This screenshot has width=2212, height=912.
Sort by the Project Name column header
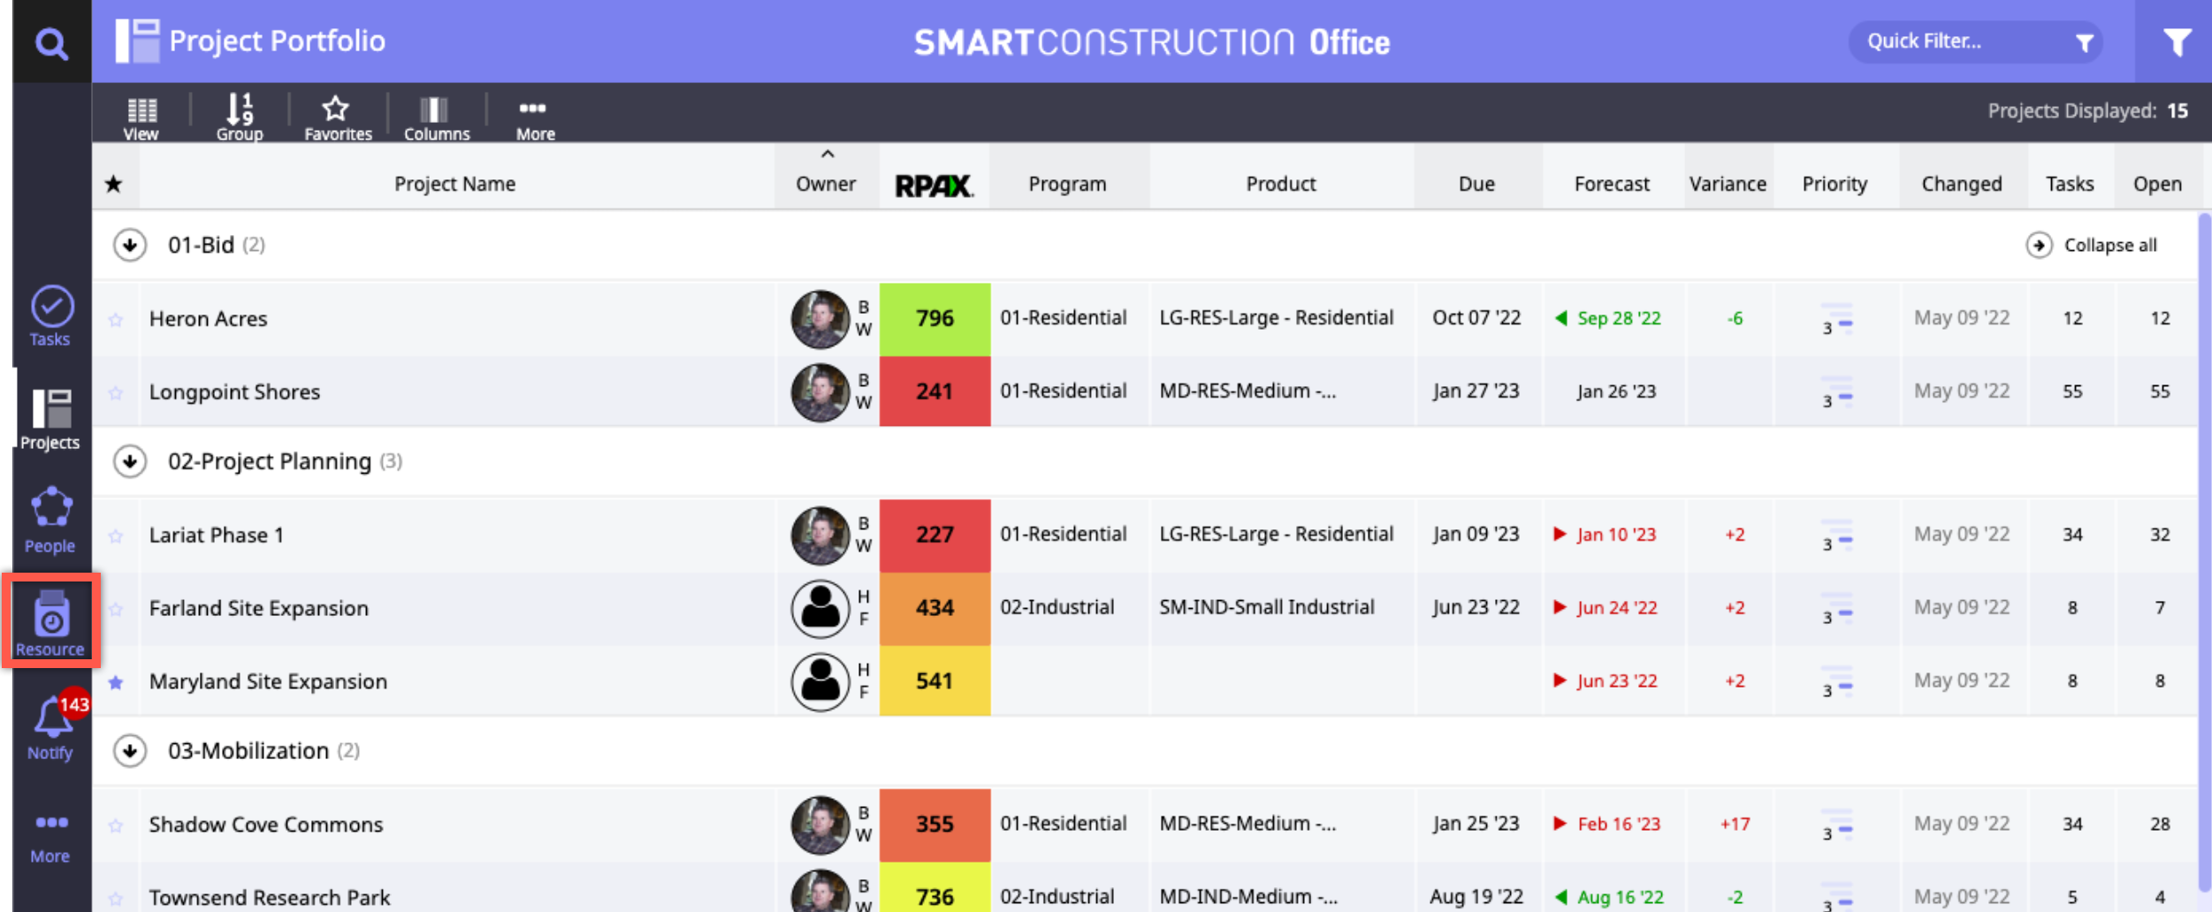pos(454,184)
